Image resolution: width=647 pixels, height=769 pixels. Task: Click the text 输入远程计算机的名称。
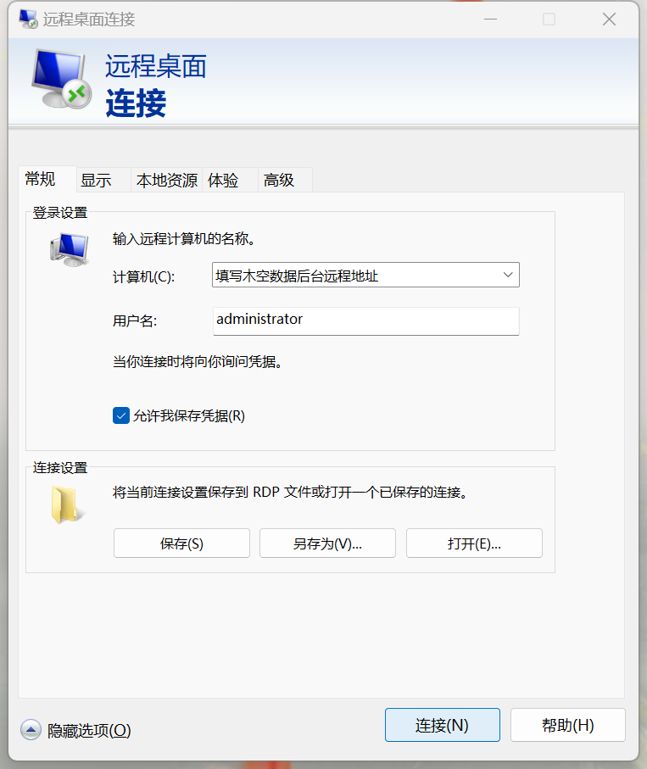[x=184, y=239]
